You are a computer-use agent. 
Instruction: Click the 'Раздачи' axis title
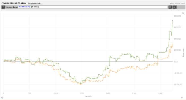[x=88, y=97]
